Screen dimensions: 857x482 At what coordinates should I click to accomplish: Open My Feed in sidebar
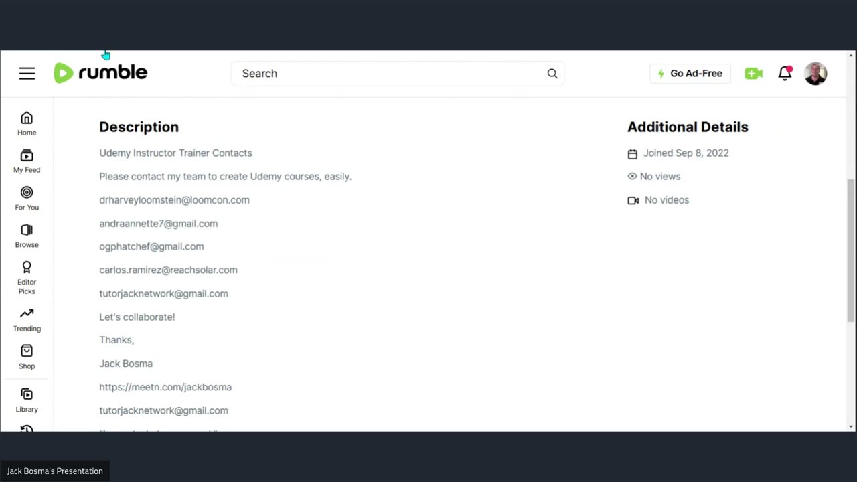click(x=27, y=161)
